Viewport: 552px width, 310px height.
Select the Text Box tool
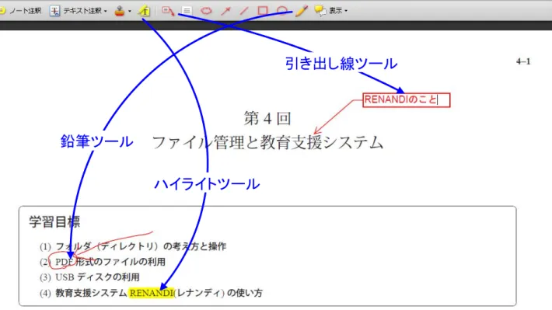187,11
